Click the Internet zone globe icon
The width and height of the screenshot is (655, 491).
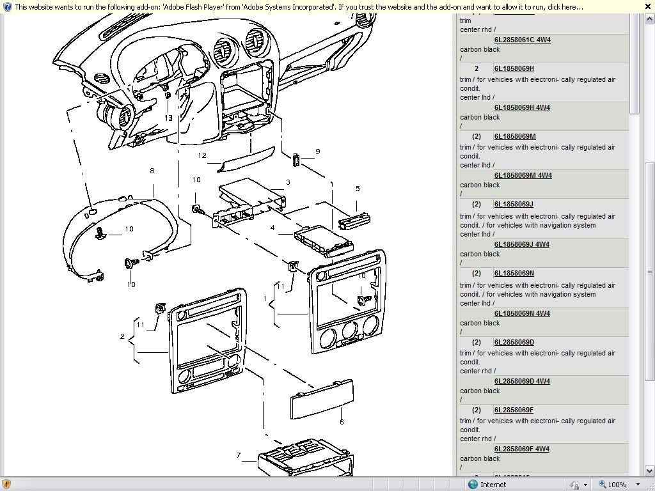tap(473, 485)
